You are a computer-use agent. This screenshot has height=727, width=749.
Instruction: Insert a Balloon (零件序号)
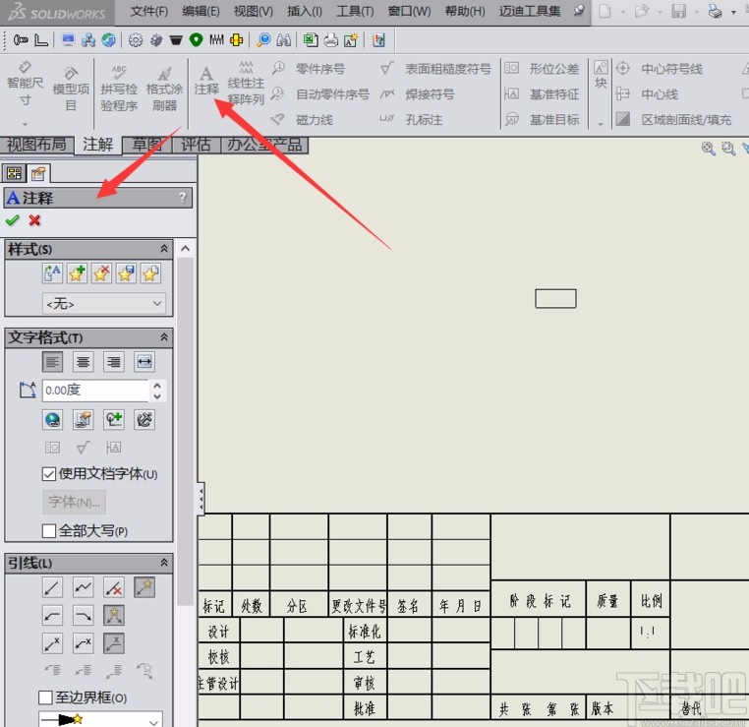(309, 69)
